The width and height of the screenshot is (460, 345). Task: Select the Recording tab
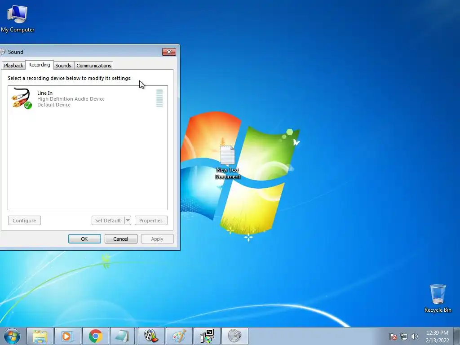point(40,65)
